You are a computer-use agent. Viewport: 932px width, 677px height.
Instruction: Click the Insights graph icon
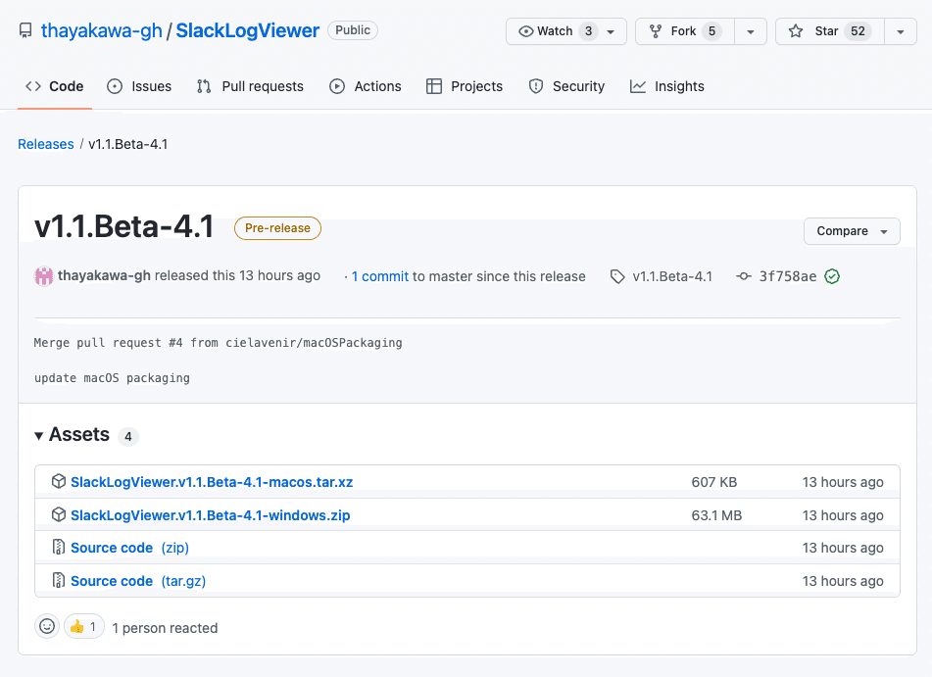coord(638,87)
